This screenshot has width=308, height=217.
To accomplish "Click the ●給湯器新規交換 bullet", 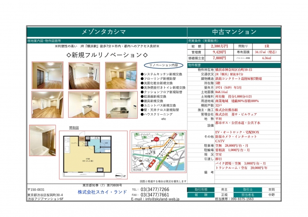I will pos(154,97).
